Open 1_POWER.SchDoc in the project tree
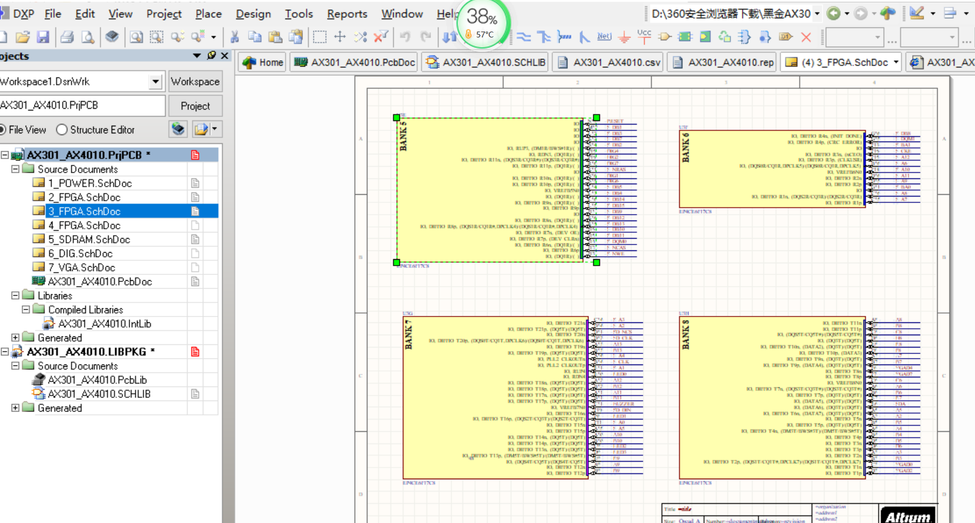This screenshot has width=975, height=523. [90, 183]
